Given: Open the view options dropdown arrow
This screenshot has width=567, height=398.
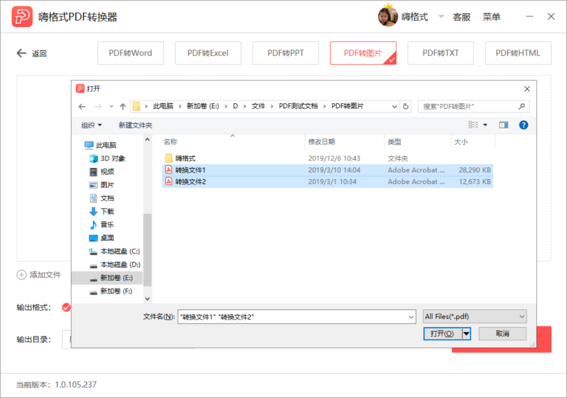Looking at the screenshot, I should click(x=485, y=125).
